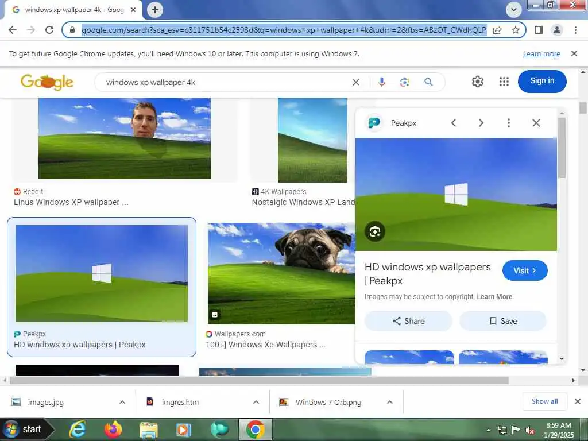Clear the search box text
588x441 pixels.
point(356,82)
